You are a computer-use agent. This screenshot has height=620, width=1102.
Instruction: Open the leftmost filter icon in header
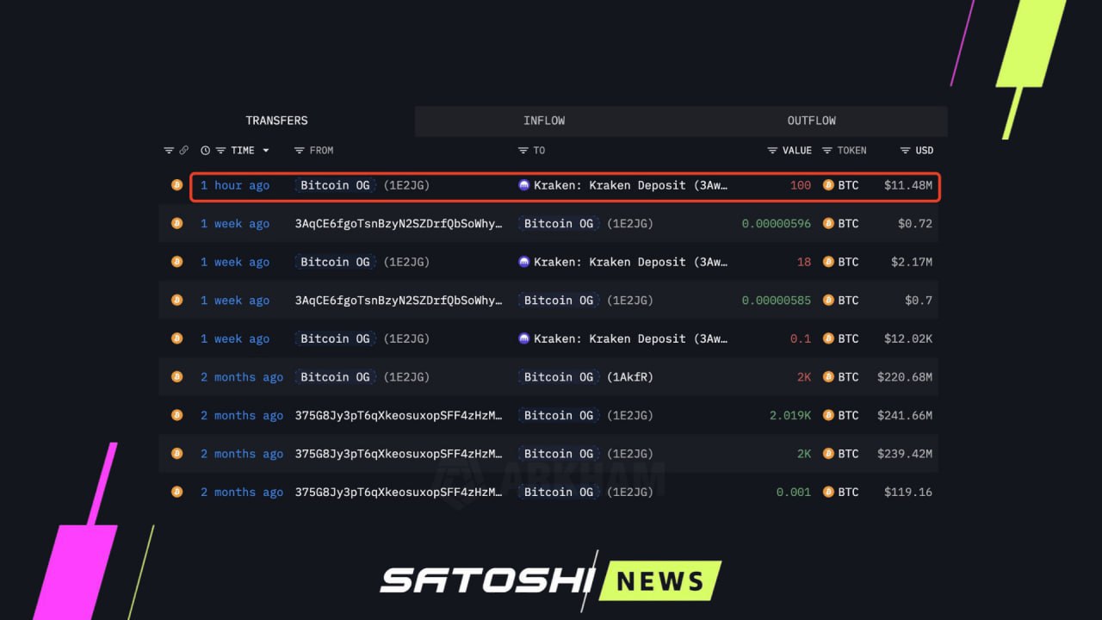169,151
